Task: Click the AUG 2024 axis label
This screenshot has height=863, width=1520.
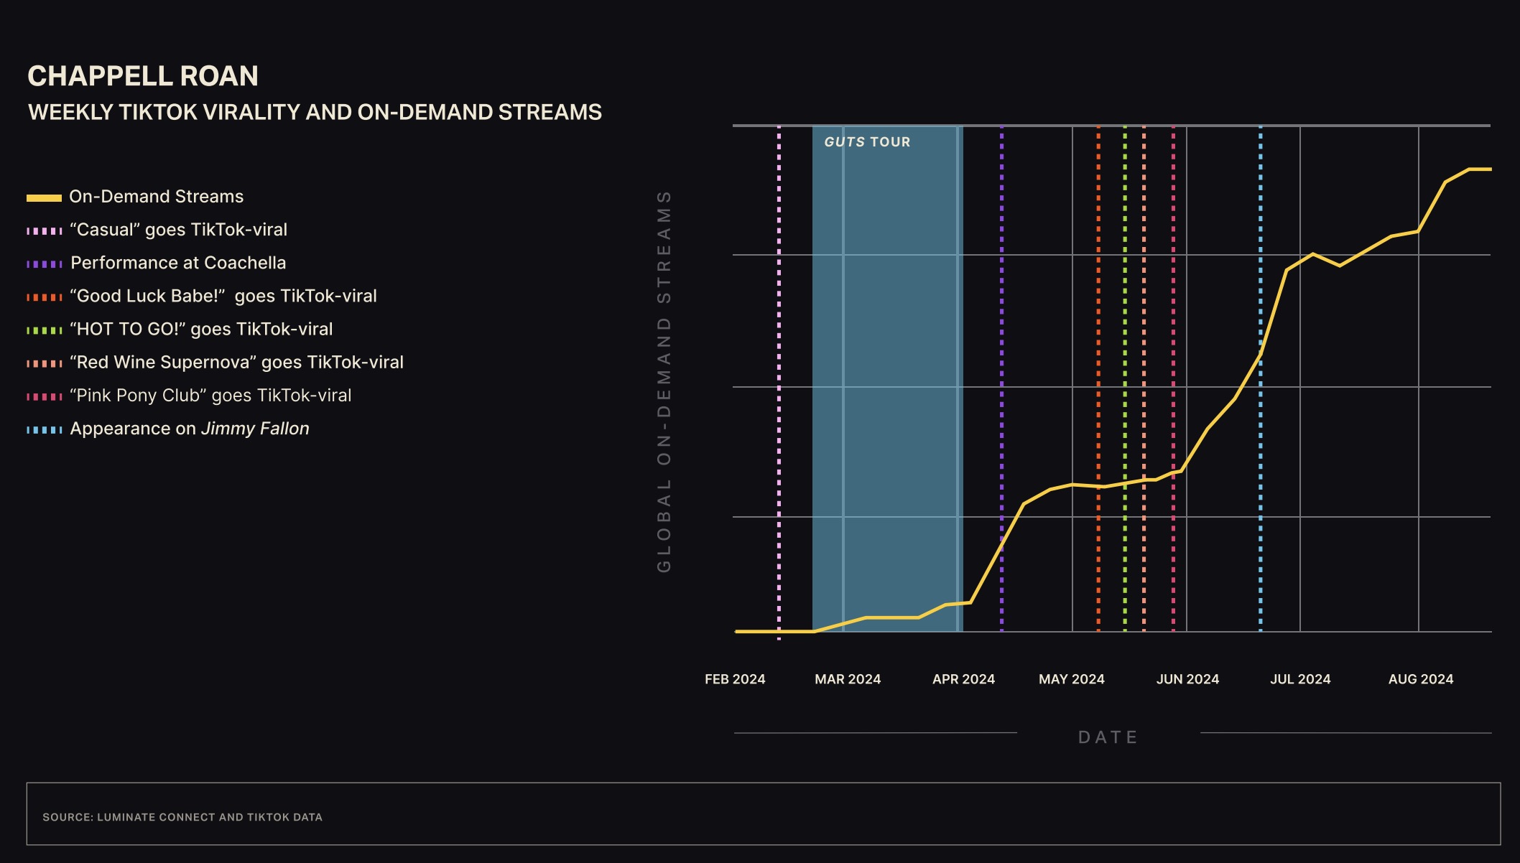Action: (1420, 679)
